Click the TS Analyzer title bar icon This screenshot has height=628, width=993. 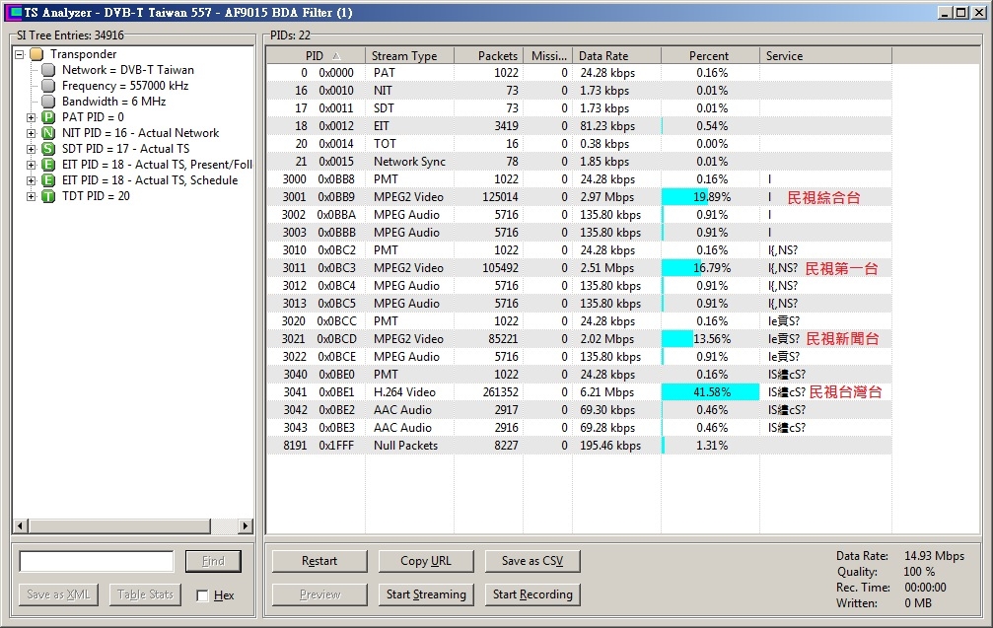(14, 12)
